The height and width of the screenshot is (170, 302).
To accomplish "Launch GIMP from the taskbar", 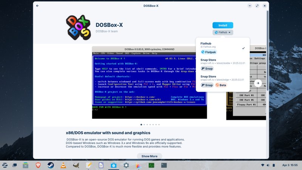I will pos(76,165).
